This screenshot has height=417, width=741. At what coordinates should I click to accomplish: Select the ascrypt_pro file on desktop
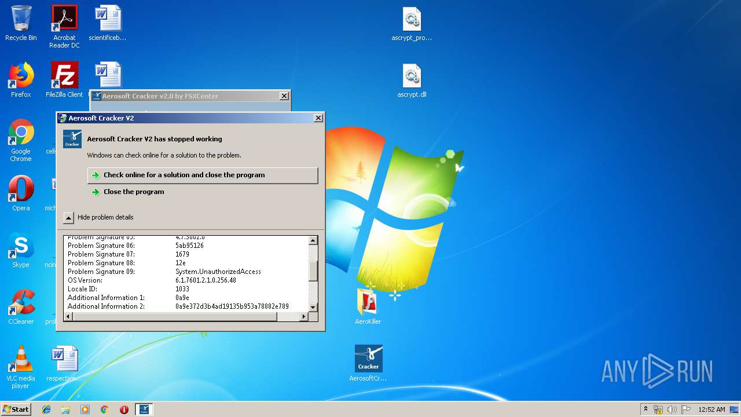point(412,23)
